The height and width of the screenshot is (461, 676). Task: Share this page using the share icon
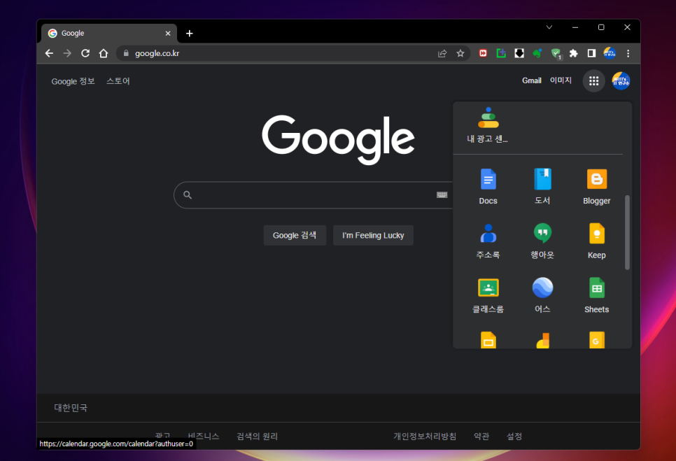[442, 53]
